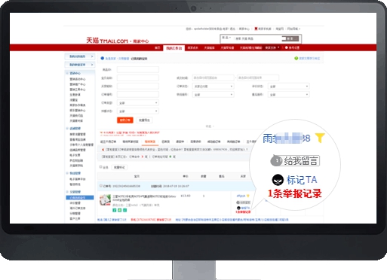
Task: Tick the checkbox beside the 订单号 order number
Action: 101,186
